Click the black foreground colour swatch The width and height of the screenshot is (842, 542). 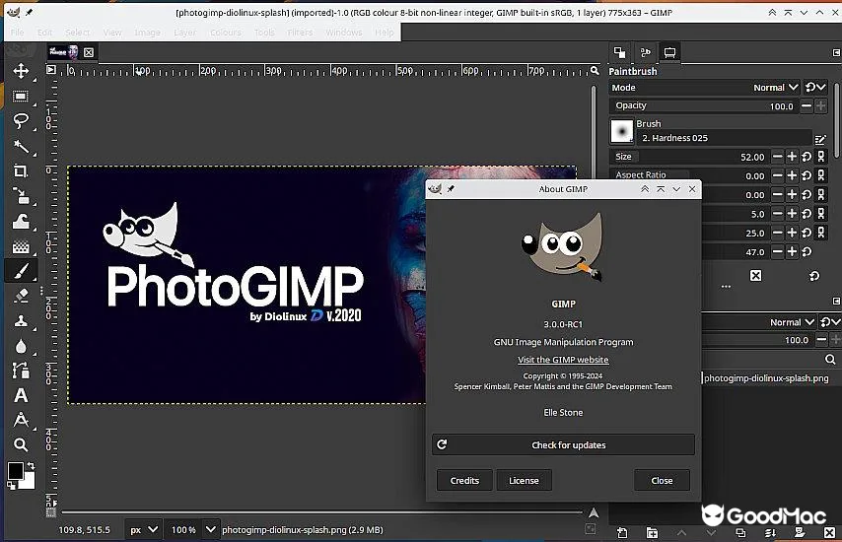[x=15, y=471]
